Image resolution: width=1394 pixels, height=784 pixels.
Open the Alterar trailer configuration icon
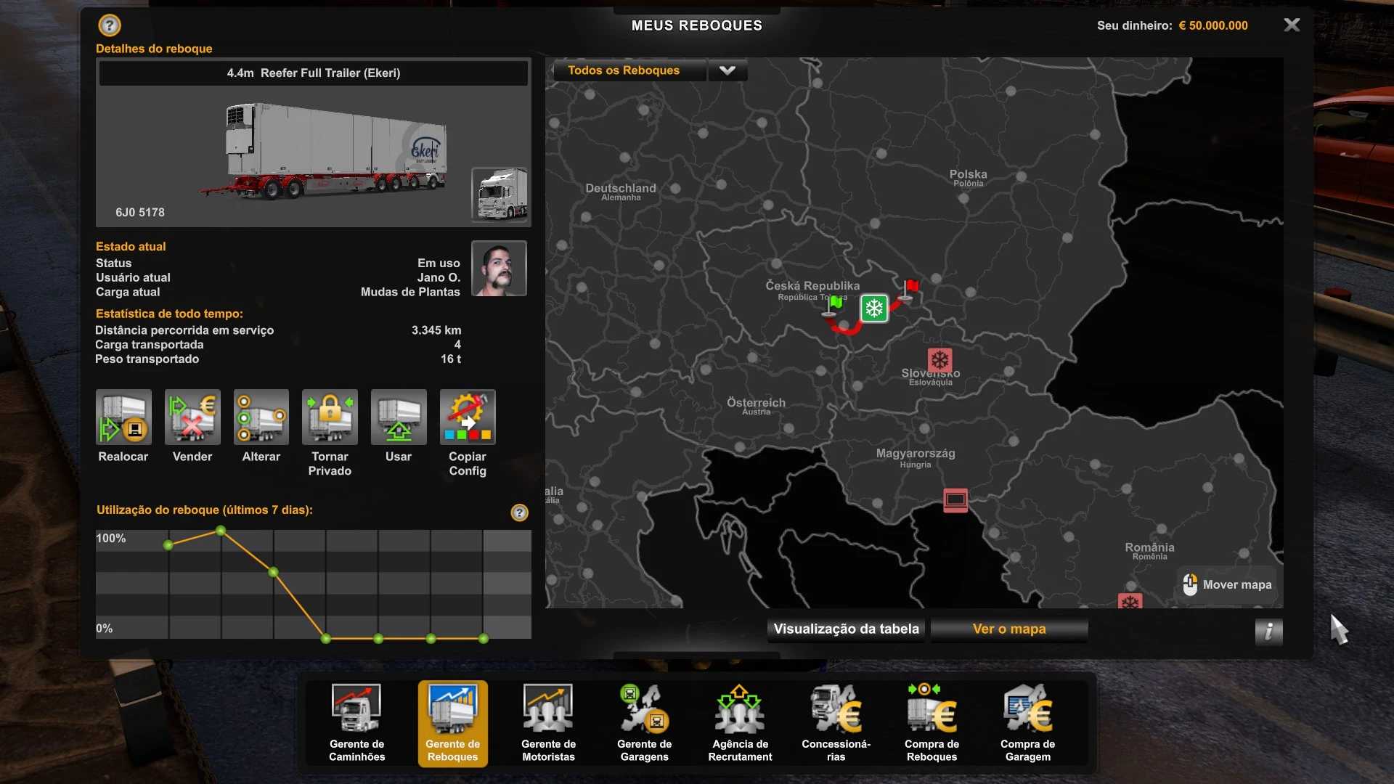(261, 417)
